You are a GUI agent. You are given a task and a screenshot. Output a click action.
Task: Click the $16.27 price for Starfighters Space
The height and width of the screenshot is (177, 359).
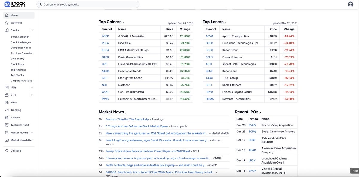(x=170, y=78)
